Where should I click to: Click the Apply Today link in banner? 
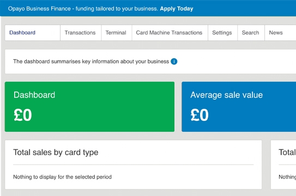point(177,9)
